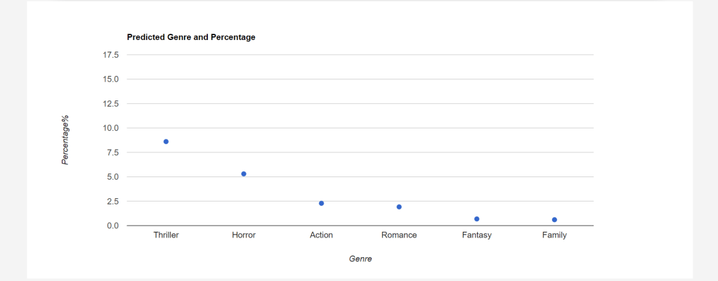The image size is (718, 281).
Task: Select the Romance data point
Action: pyautogui.click(x=399, y=207)
